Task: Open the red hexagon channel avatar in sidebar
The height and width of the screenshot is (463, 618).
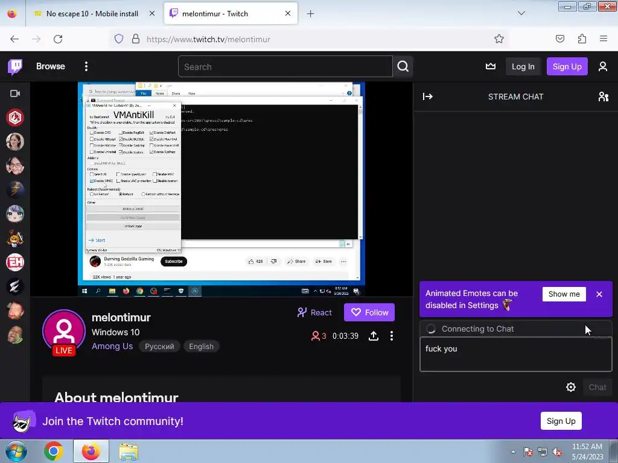Action: click(x=15, y=118)
